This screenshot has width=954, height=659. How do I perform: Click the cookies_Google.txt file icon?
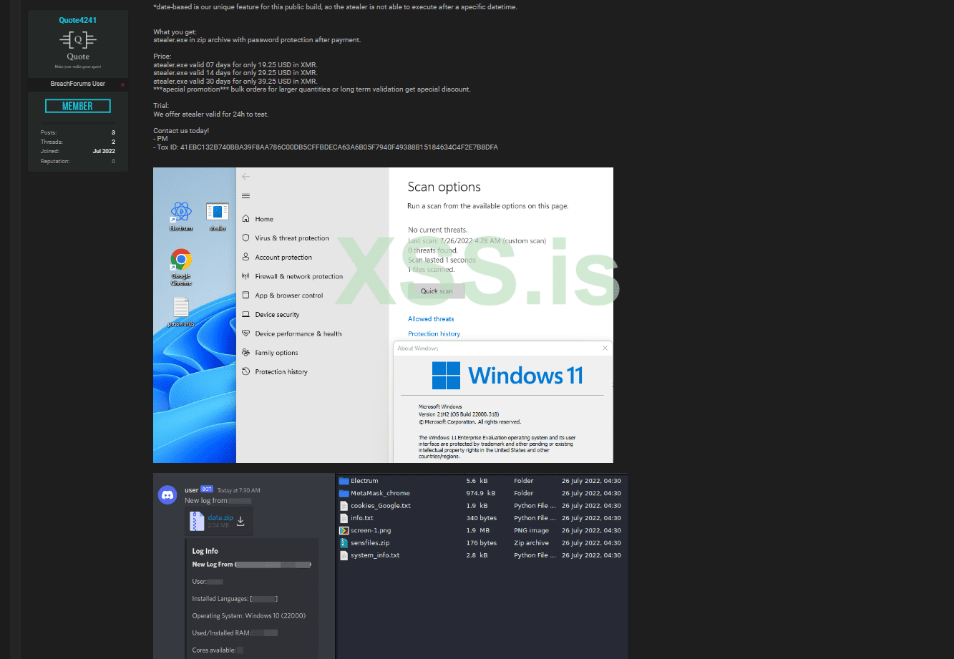click(344, 506)
